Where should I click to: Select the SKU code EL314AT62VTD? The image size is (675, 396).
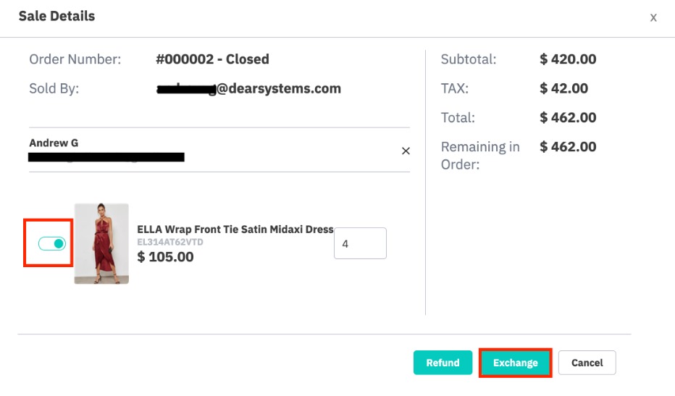(x=170, y=242)
